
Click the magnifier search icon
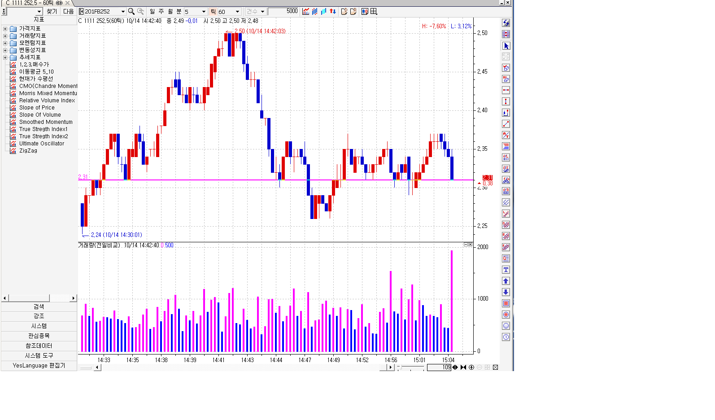(x=131, y=11)
